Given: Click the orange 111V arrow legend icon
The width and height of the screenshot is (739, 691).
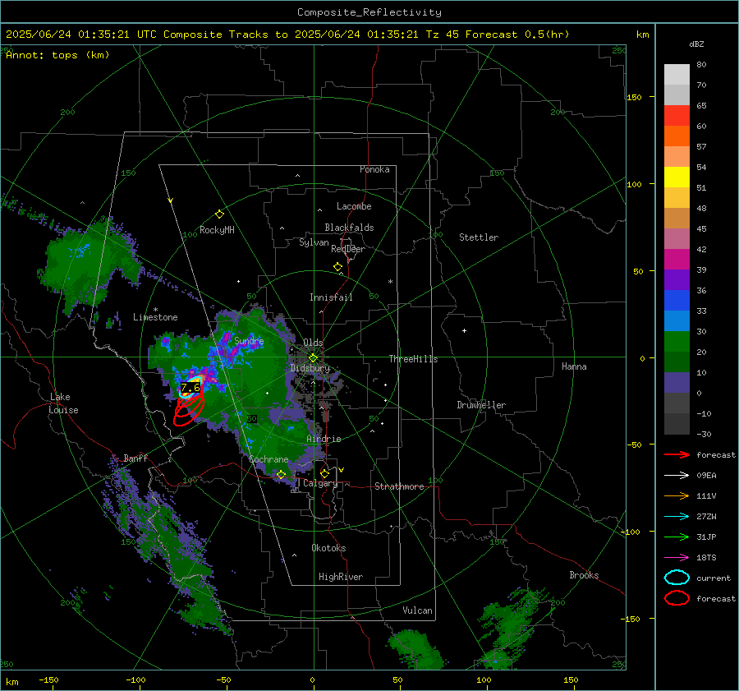Looking at the screenshot, I should [677, 495].
